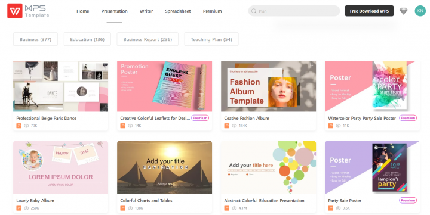The width and height of the screenshot is (430, 215).
Task: Click presentation icon under Lovely Baby Album
Action: click(19, 208)
